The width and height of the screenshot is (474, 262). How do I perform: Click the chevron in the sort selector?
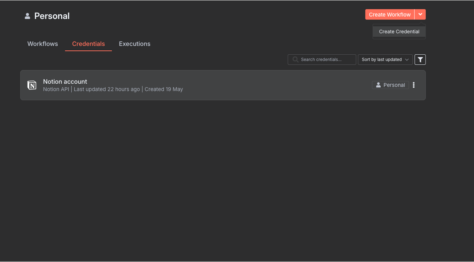click(407, 60)
